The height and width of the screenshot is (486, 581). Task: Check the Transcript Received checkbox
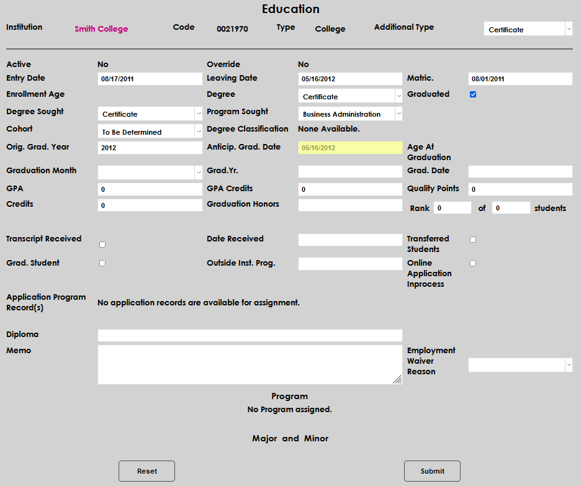click(102, 245)
